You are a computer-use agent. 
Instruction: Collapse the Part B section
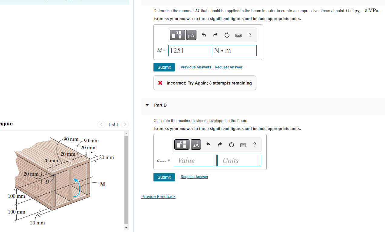click(x=147, y=105)
